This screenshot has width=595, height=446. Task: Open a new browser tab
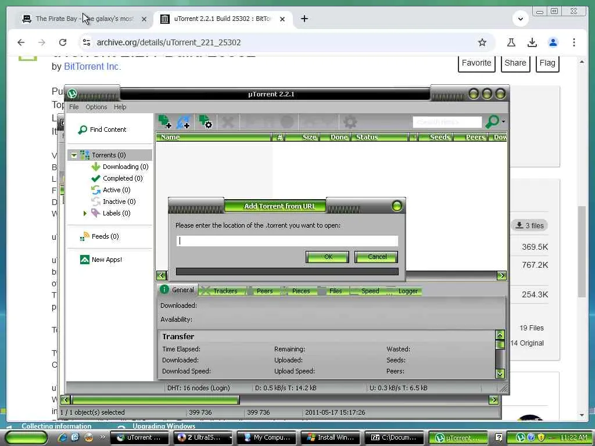pos(304,19)
